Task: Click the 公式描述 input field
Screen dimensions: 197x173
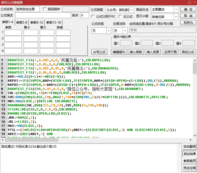Action: (43, 15)
